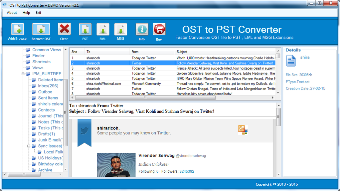Select the Notes folder
Viewport: 340px width, 191px height.
click(x=51, y=122)
